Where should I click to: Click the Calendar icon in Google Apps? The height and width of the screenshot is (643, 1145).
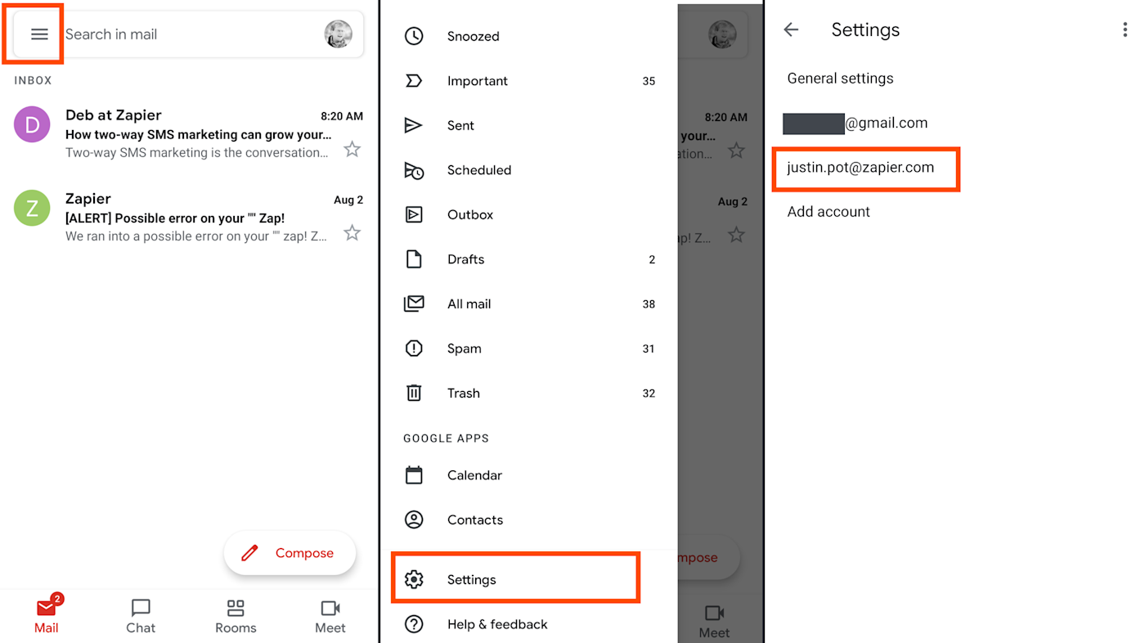(414, 475)
